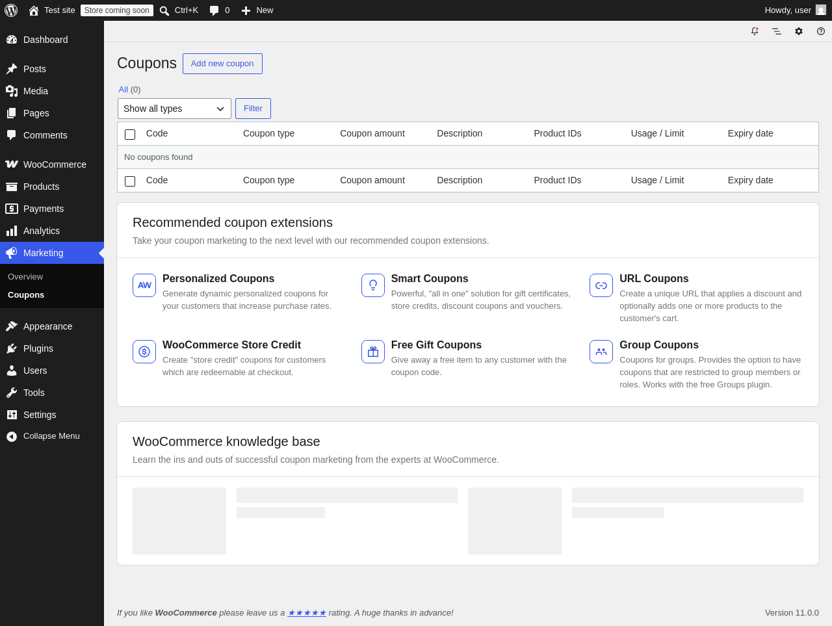Open the Smart Coupons extension title
Screen dimensions: 832x626
point(430,279)
